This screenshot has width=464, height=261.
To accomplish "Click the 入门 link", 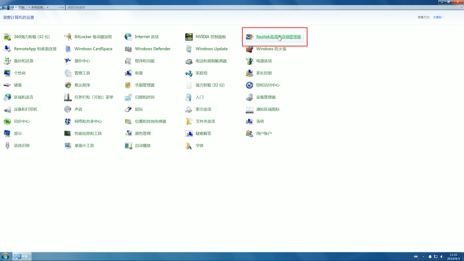I will 199,97.
